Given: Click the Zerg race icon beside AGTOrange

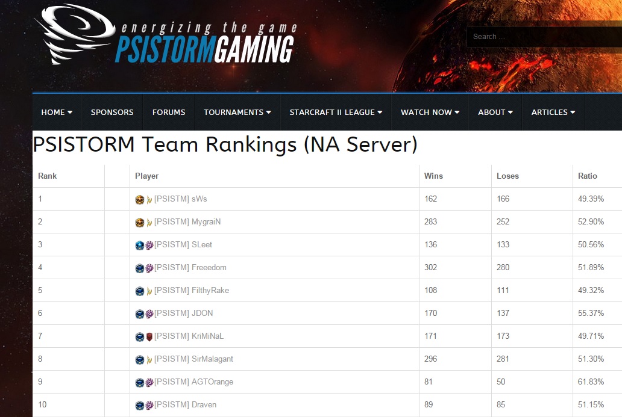Looking at the screenshot, I should (149, 382).
